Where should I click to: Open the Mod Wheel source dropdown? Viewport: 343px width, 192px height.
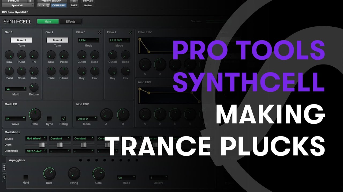36,138
